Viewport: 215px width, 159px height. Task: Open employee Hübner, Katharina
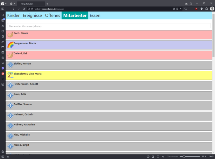(109, 126)
